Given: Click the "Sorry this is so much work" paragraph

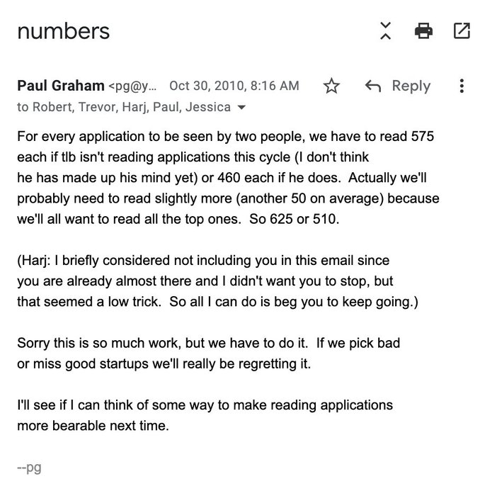Looking at the screenshot, I should tap(209, 354).
